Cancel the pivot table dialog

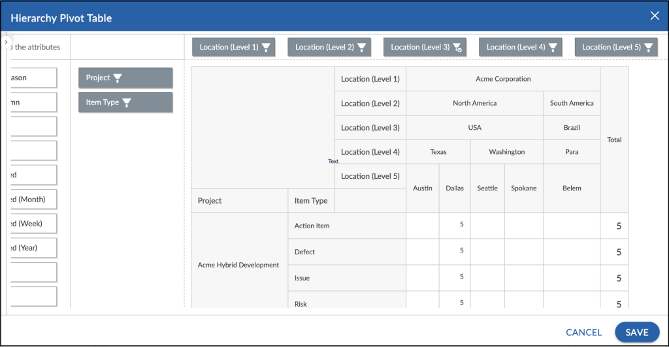pyautogui.click(x=583, y=332)
